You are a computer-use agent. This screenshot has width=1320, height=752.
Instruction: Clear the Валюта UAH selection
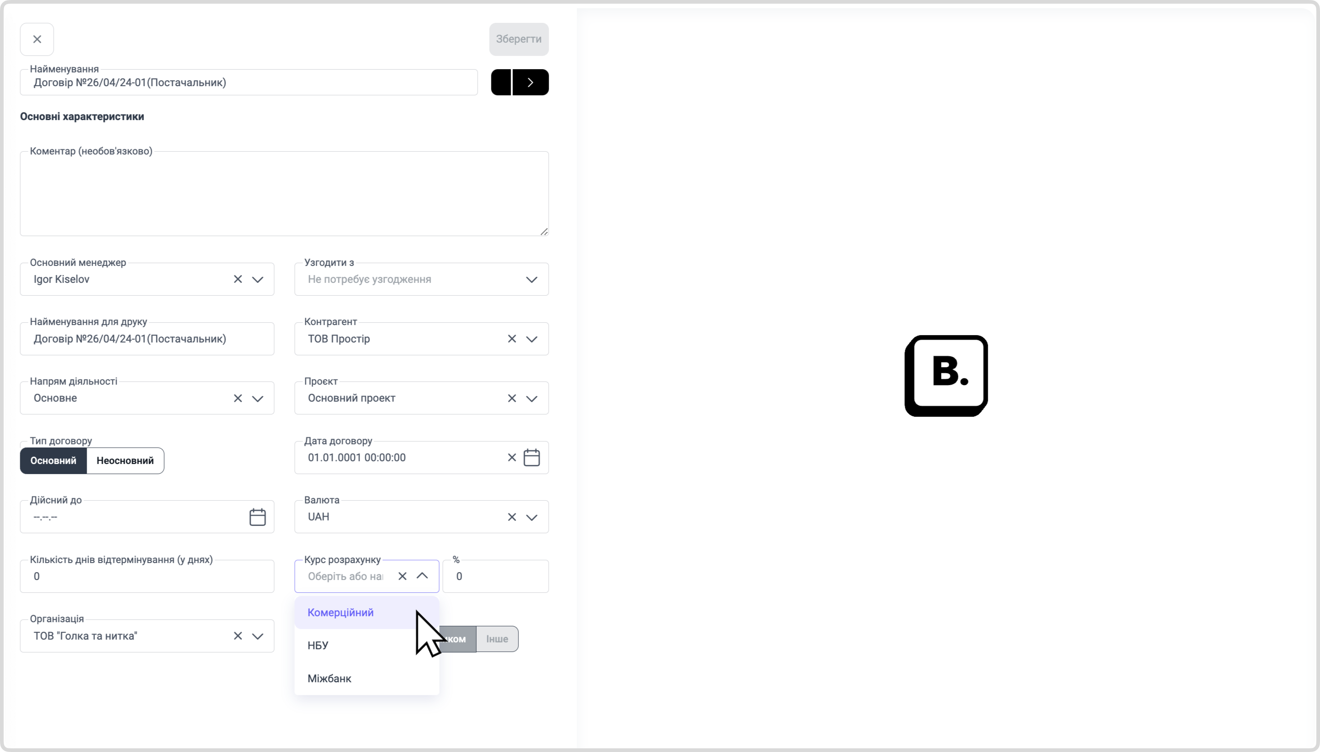point(511,517)
